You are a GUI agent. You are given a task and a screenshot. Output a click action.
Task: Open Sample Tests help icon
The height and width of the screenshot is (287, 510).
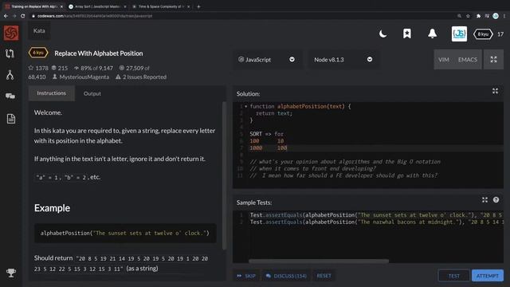pyautogui.click(x=496, y=200)
